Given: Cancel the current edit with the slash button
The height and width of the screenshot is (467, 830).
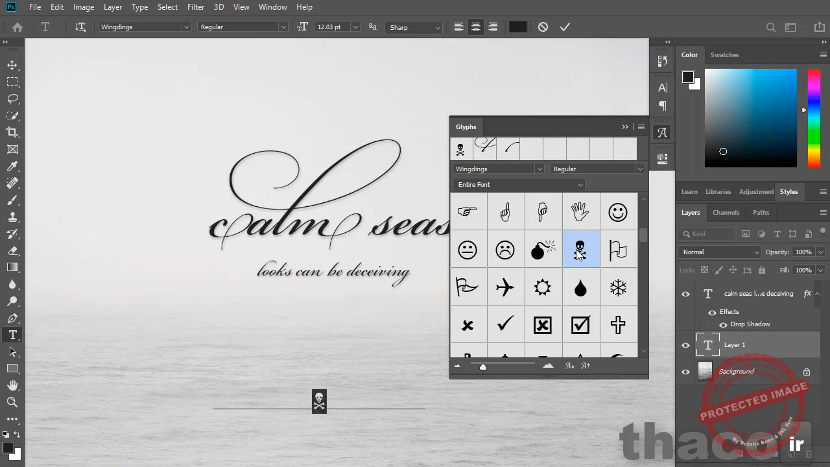Looking at the screenshot, I should click(x=543, y=27).
